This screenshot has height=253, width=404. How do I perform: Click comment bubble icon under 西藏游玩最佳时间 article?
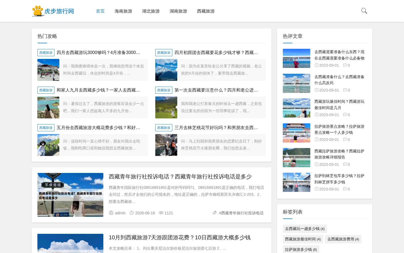point(345,115)
